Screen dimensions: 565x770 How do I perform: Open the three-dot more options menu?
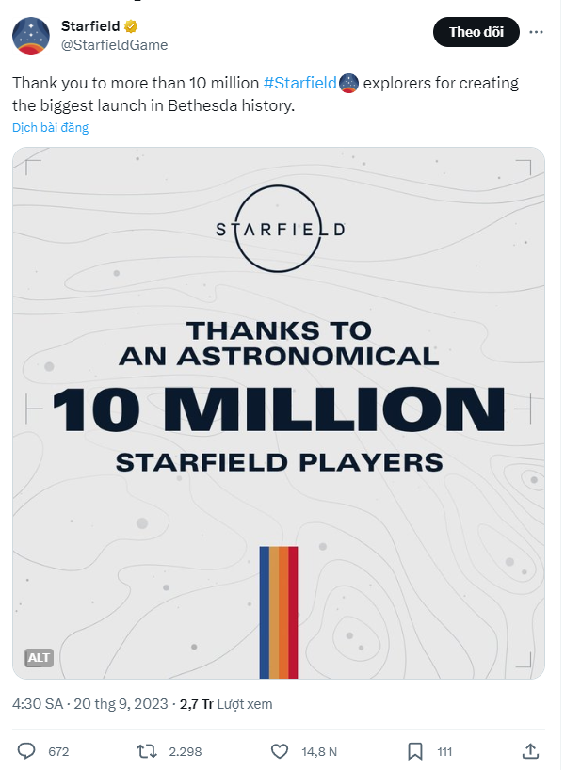pyautogui.click(x=536, y=32)
